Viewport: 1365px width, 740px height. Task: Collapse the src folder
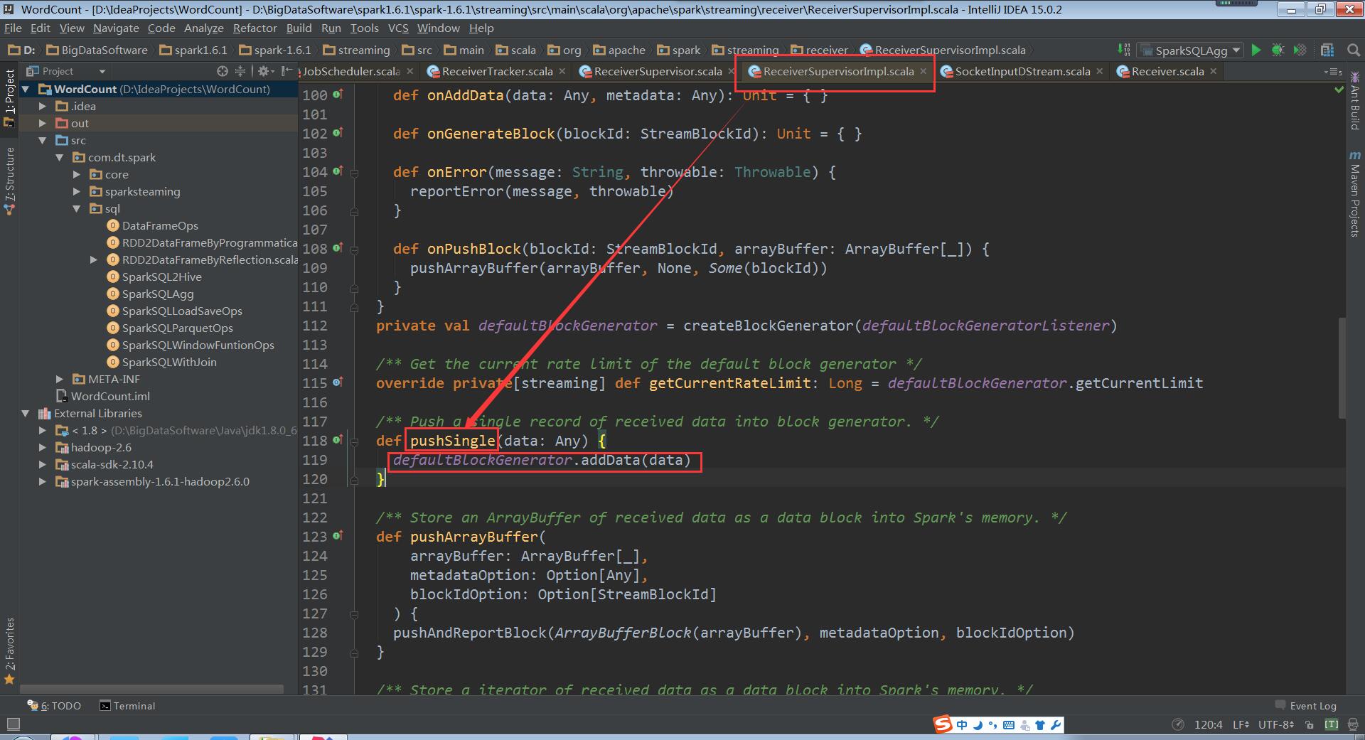coord(43,140)
